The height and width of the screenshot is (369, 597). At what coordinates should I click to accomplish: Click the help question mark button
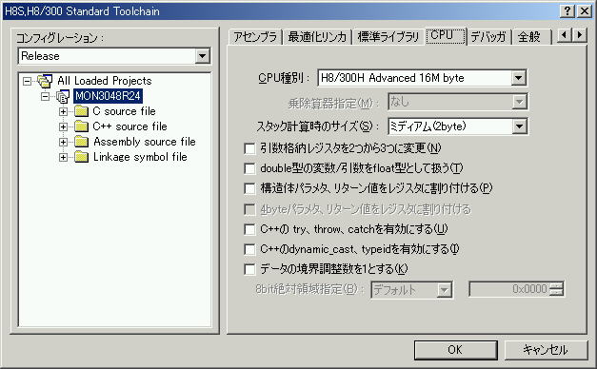coord(567,11)
